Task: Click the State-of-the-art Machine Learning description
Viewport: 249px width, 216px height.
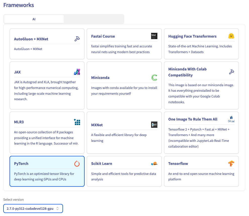Action: [200, 49]
